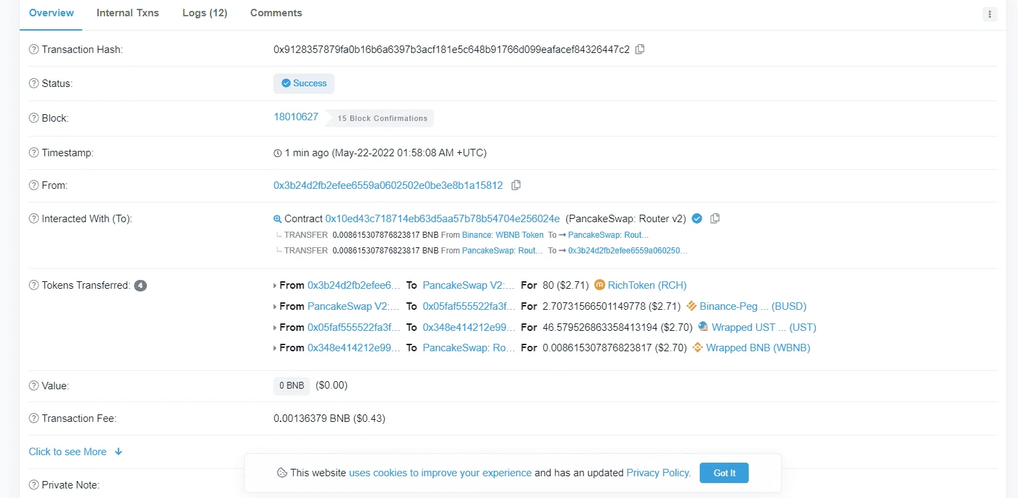
Task: Copy the From address icon
Action: (x=516, y=185)
